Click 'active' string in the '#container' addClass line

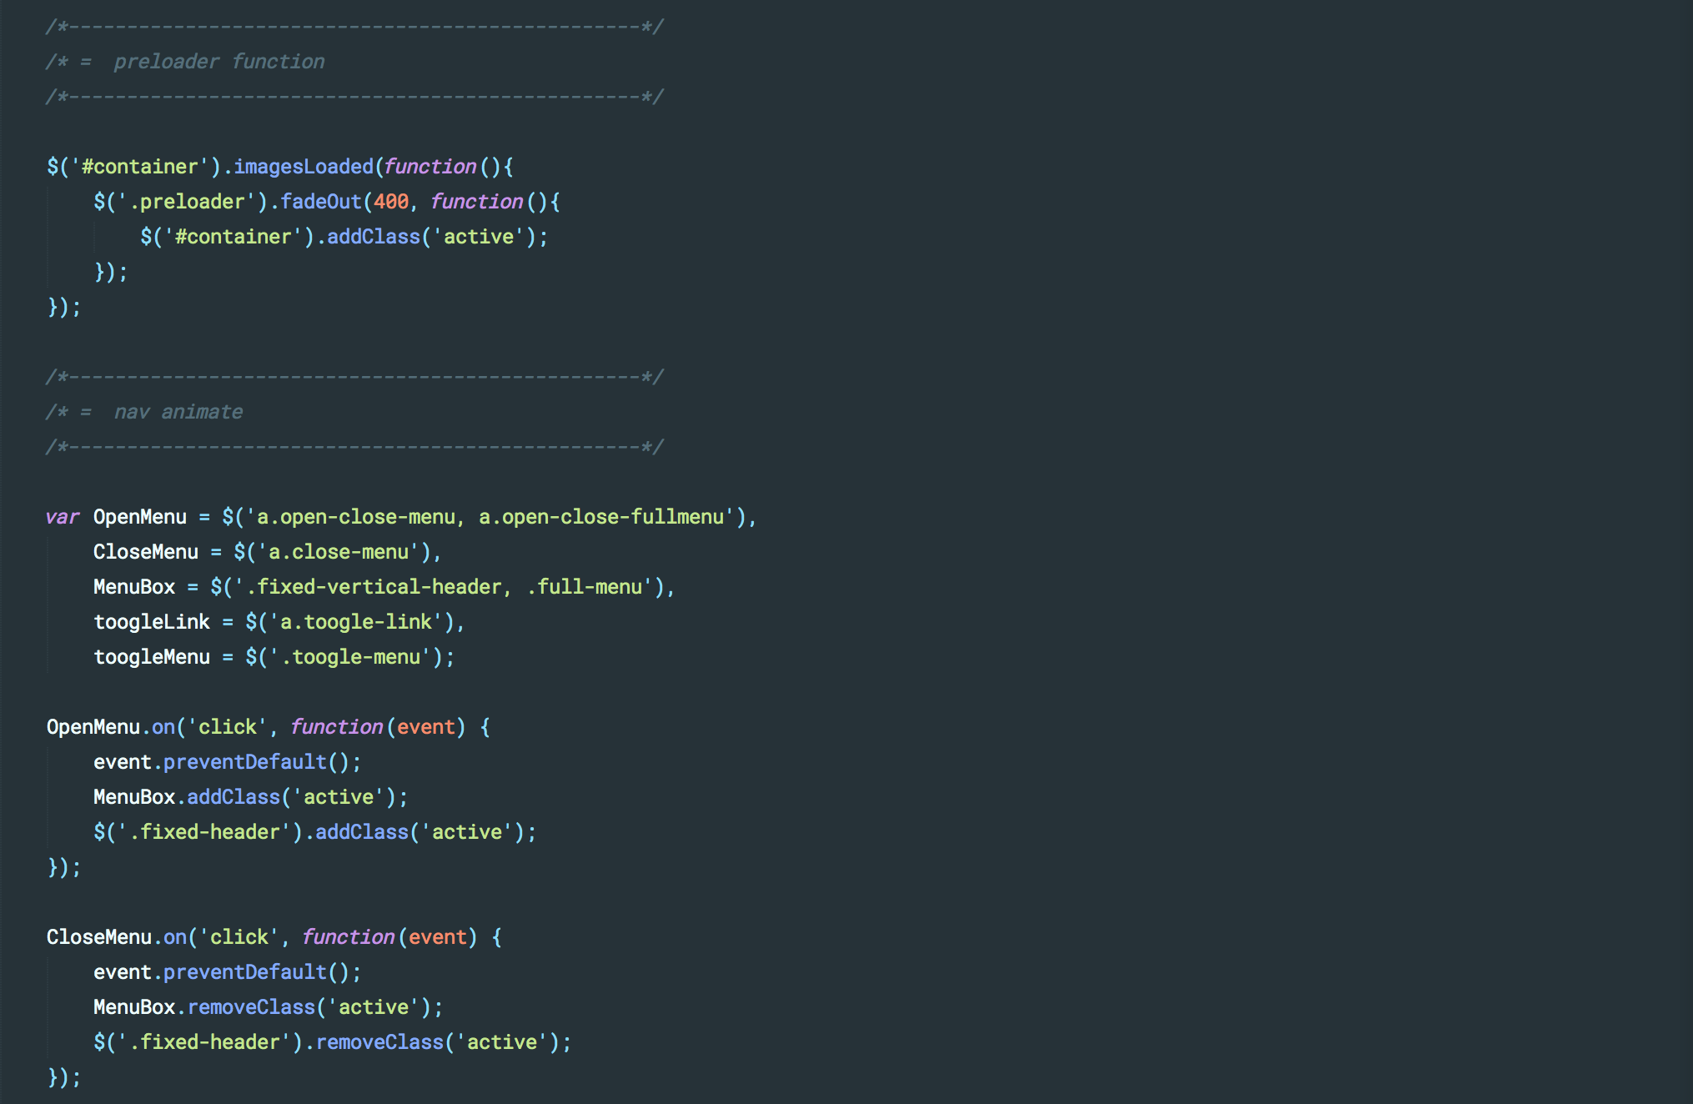pyautogui.click(x=479, y=237)
